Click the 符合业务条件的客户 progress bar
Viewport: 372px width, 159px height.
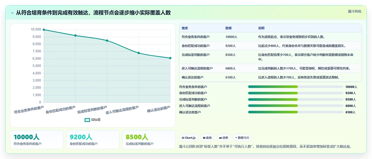coord(296,87)
